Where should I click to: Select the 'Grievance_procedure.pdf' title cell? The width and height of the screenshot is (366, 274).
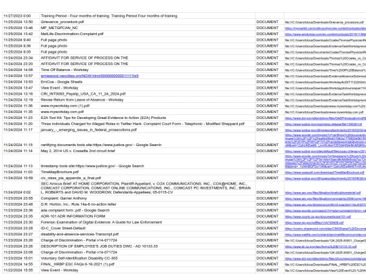[x=147, y=22]
